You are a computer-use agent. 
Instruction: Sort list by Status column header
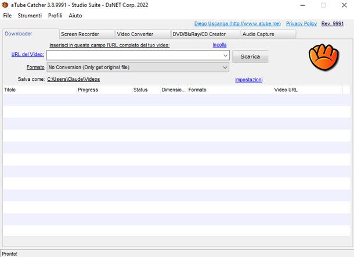[x=146, y=90]
